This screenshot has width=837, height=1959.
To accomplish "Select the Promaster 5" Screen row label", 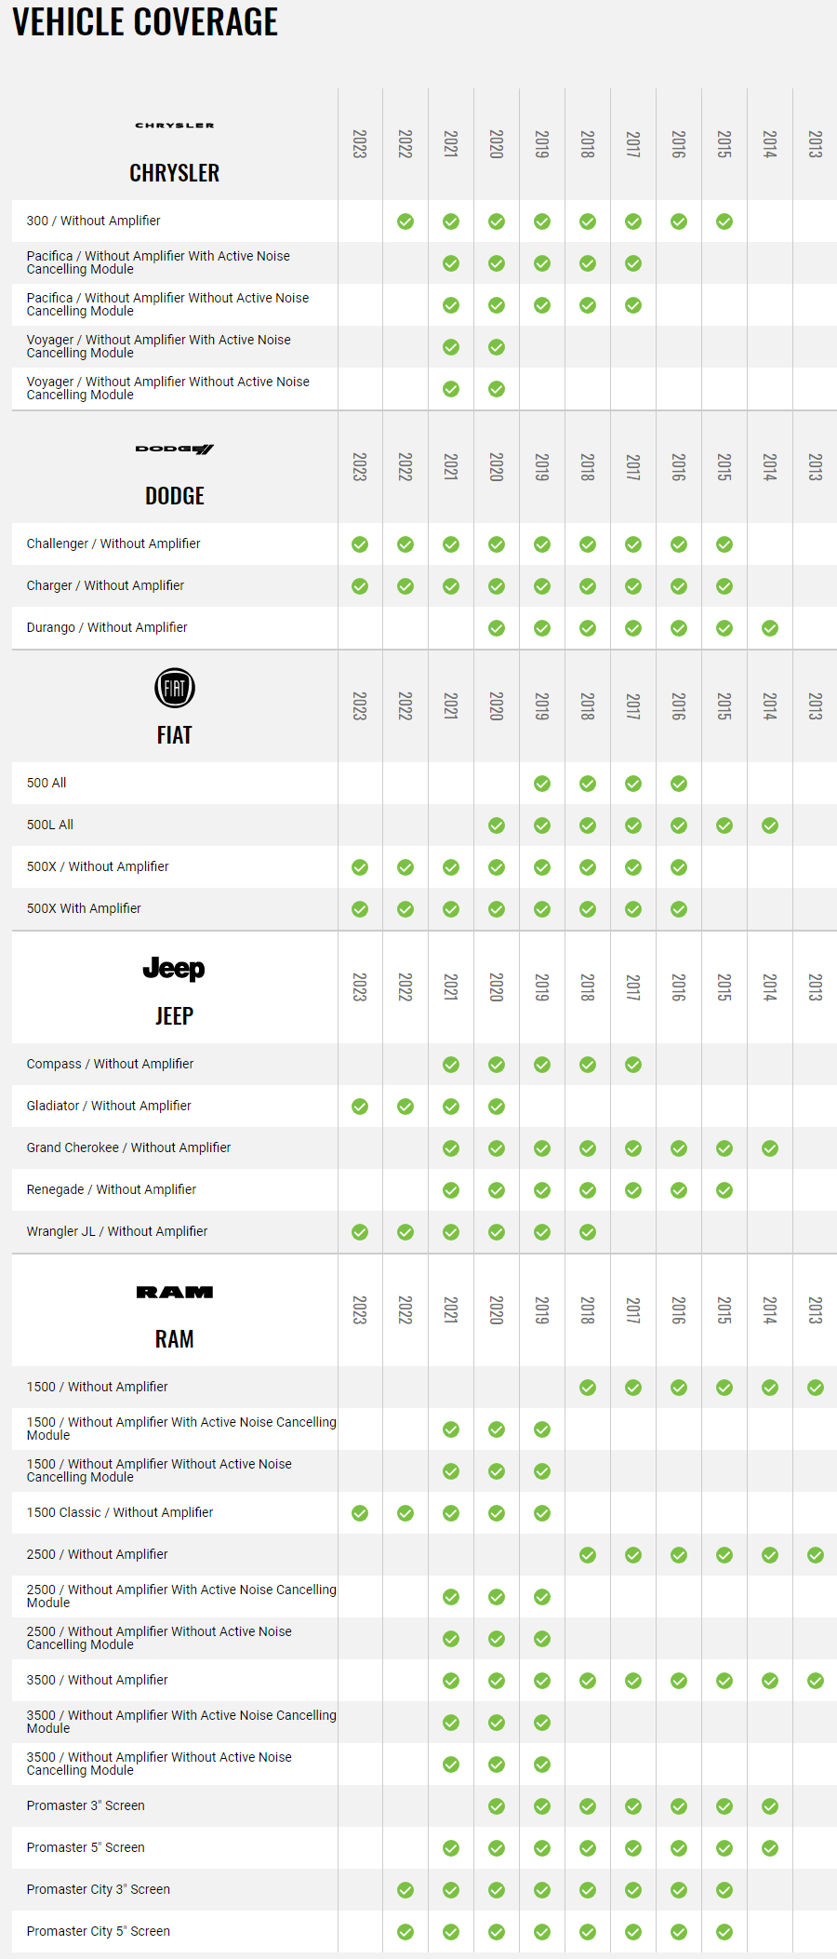I will click(86, 1847).
